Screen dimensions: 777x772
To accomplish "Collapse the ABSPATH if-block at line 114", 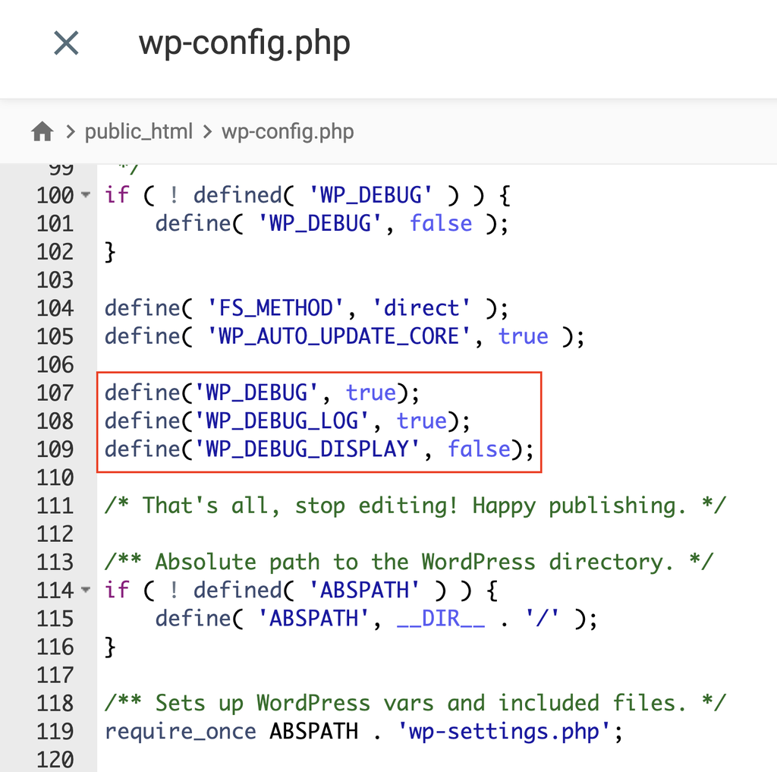I will tap(85, 590).
